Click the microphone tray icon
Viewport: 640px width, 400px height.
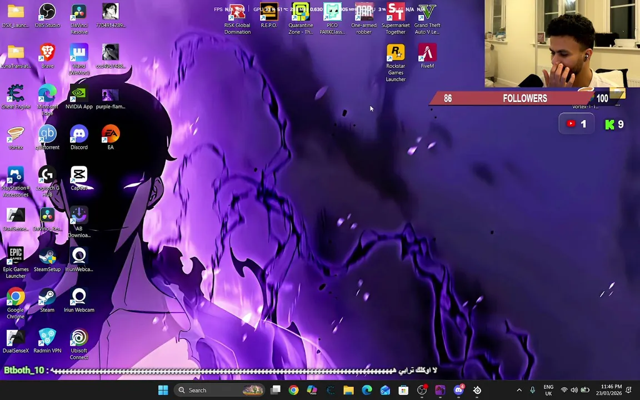[532, 390]
